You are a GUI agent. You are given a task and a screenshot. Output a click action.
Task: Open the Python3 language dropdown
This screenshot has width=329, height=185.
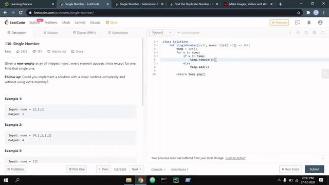(x=160, y=33)
